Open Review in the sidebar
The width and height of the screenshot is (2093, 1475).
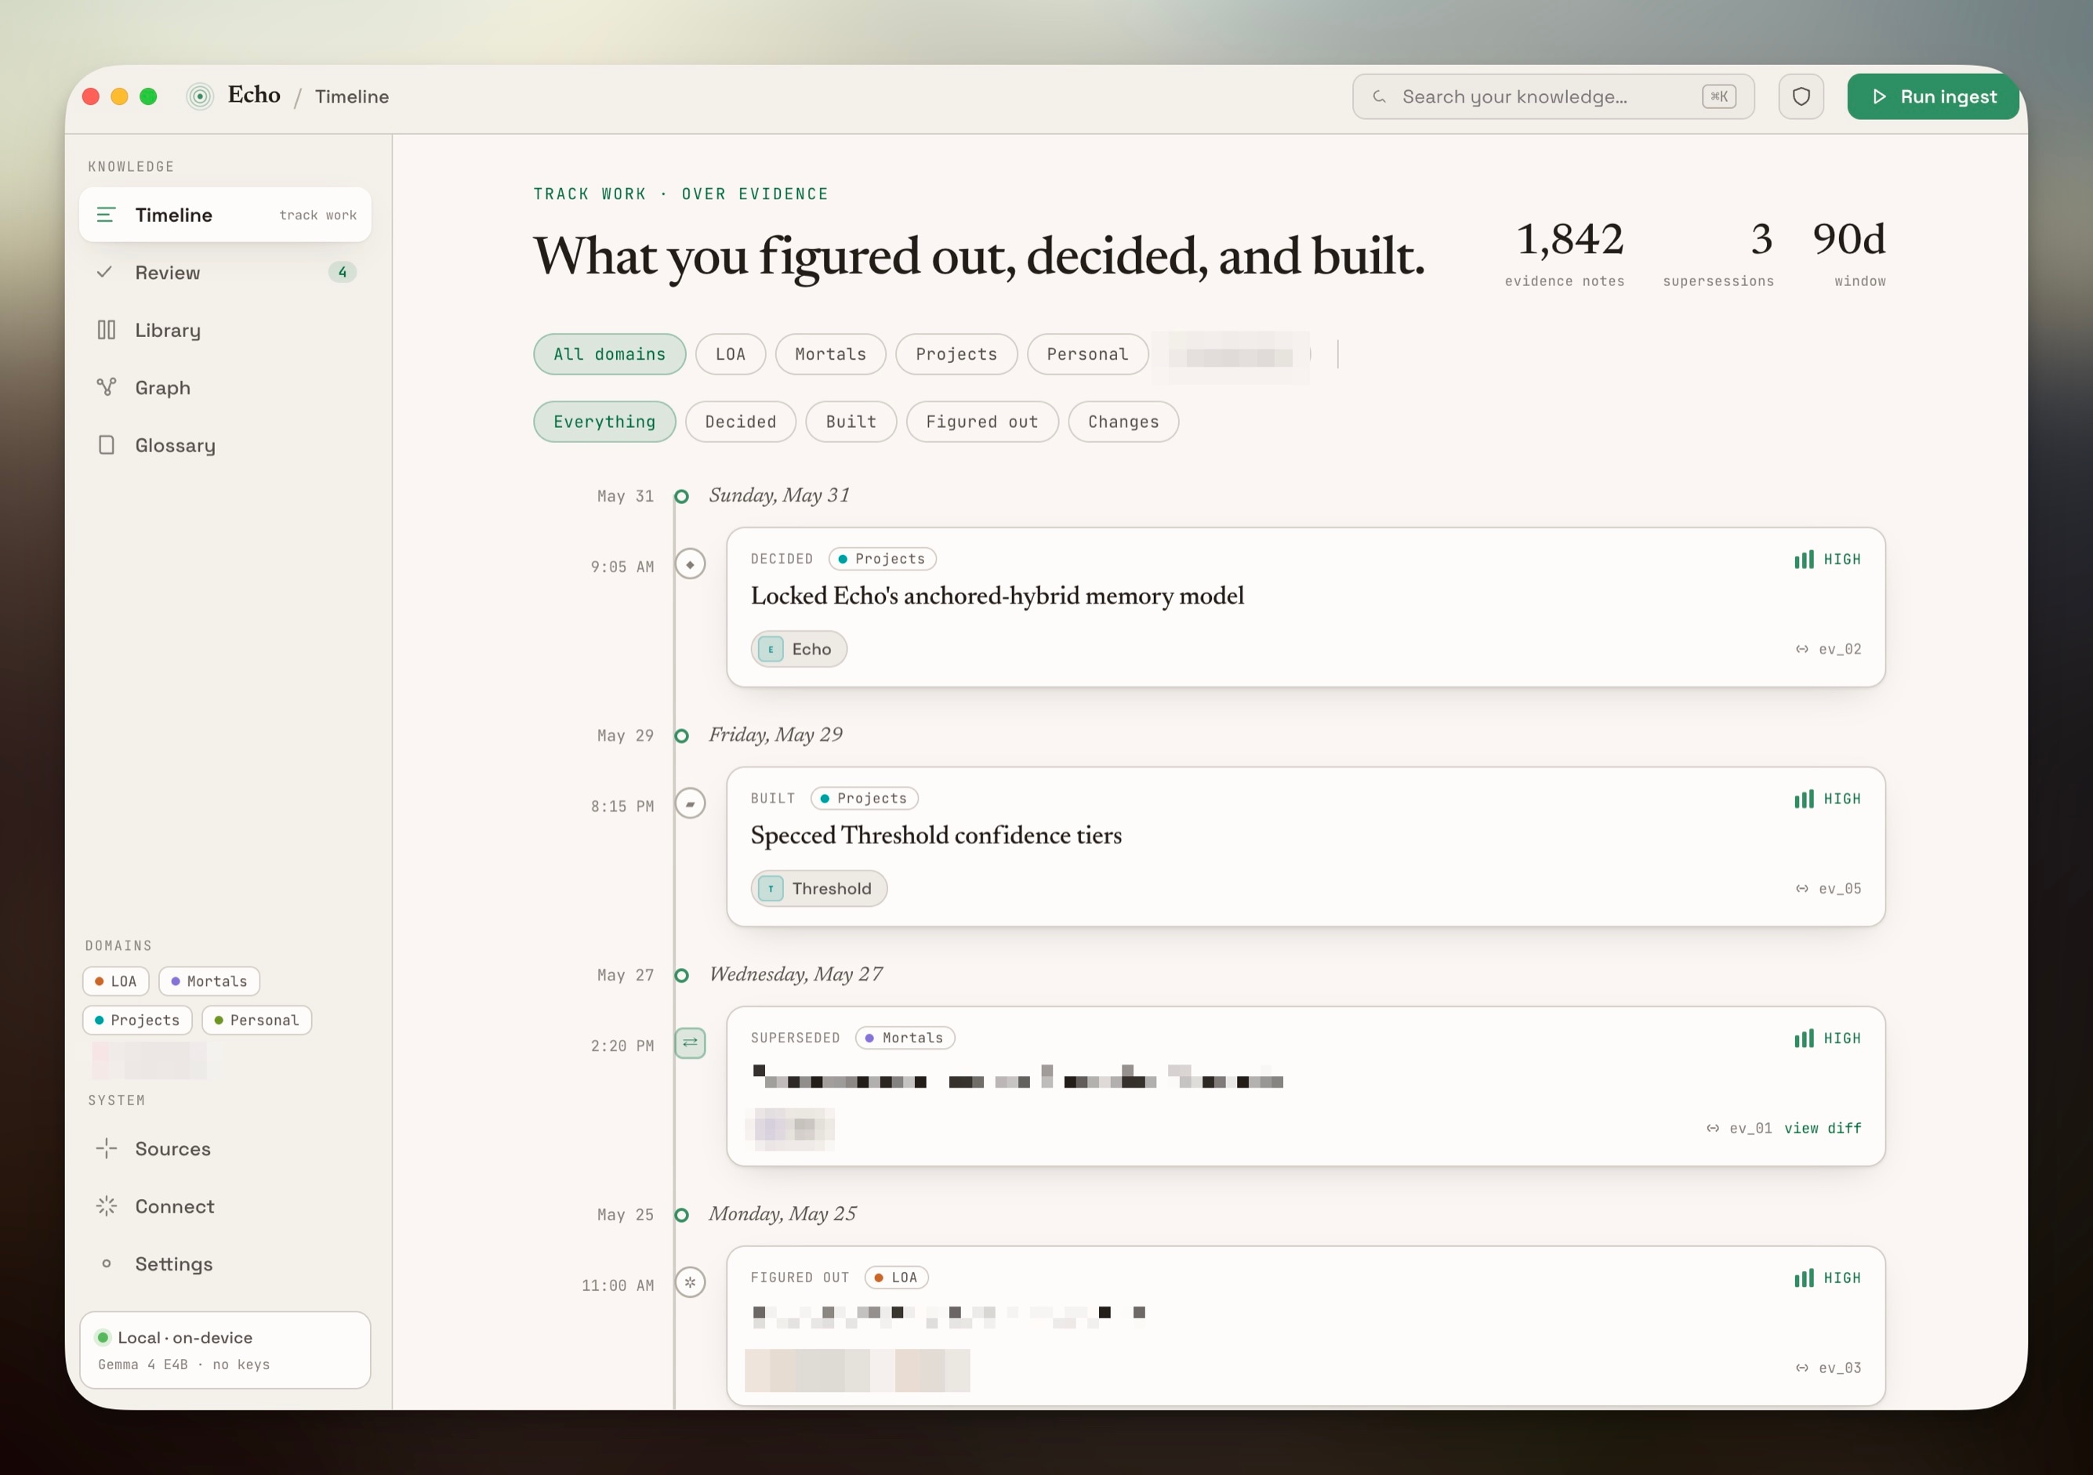(225, 272)
